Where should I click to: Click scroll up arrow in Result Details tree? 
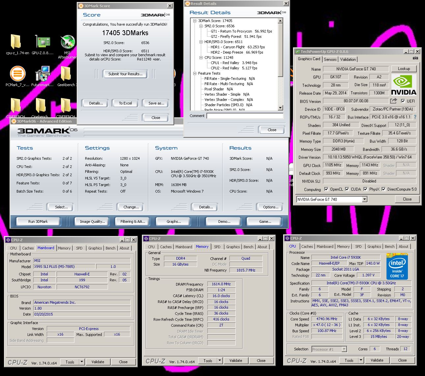pos(280,21)
